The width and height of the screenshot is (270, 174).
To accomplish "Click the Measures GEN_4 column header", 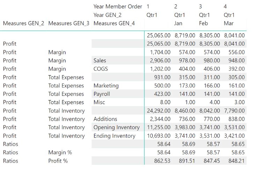I will pyautogui.click(x=114, y=23).
